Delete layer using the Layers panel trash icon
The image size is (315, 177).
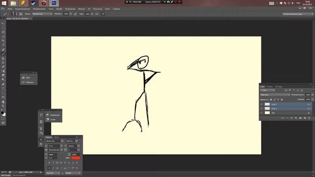tap(309, 118)
